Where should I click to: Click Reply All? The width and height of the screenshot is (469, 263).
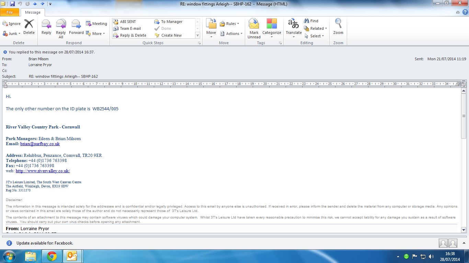click(61, 29)
